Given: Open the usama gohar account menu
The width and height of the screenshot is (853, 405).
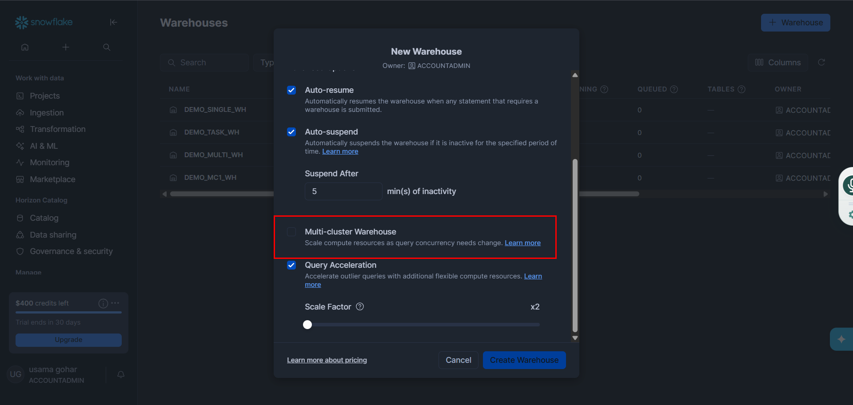Looking at the screenshot, I should (56, 375).
